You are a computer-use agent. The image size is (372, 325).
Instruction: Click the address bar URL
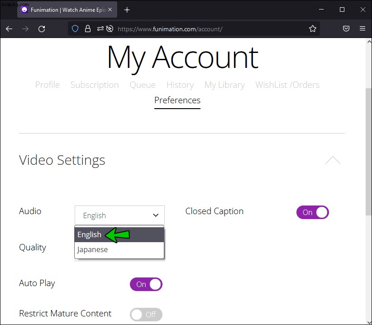(x=170, y=29)
